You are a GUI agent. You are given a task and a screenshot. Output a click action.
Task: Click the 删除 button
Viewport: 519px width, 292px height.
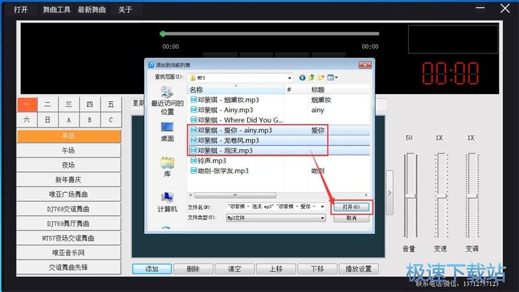[193, 269]
